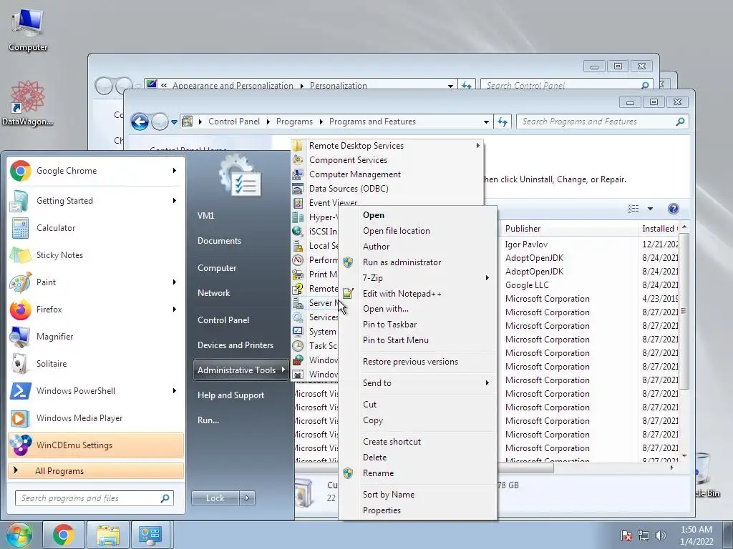Select Open file location
Image resolution: width=733 pixels, height=549 pixels.
pos(418,231)
